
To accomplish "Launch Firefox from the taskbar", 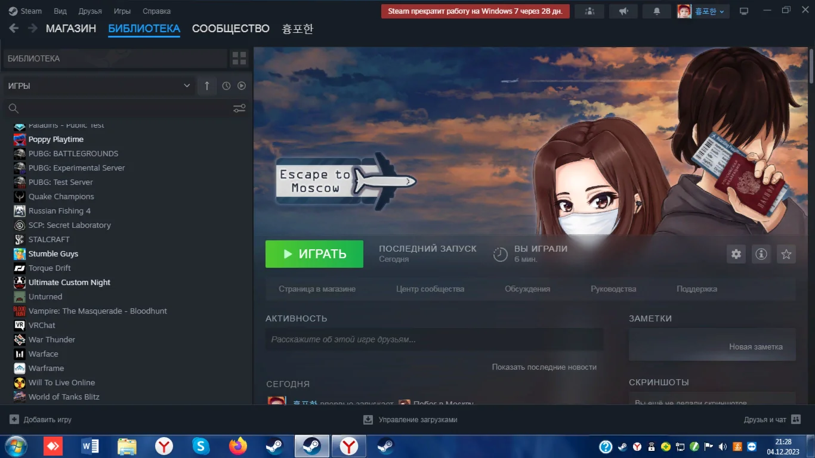I will [237, 446].
